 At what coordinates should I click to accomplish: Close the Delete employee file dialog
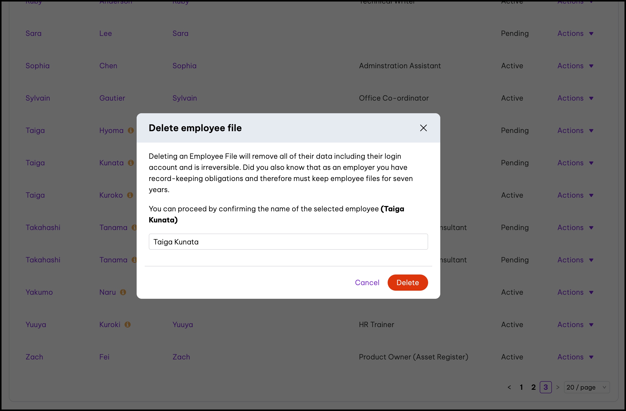tap(423, 128)
